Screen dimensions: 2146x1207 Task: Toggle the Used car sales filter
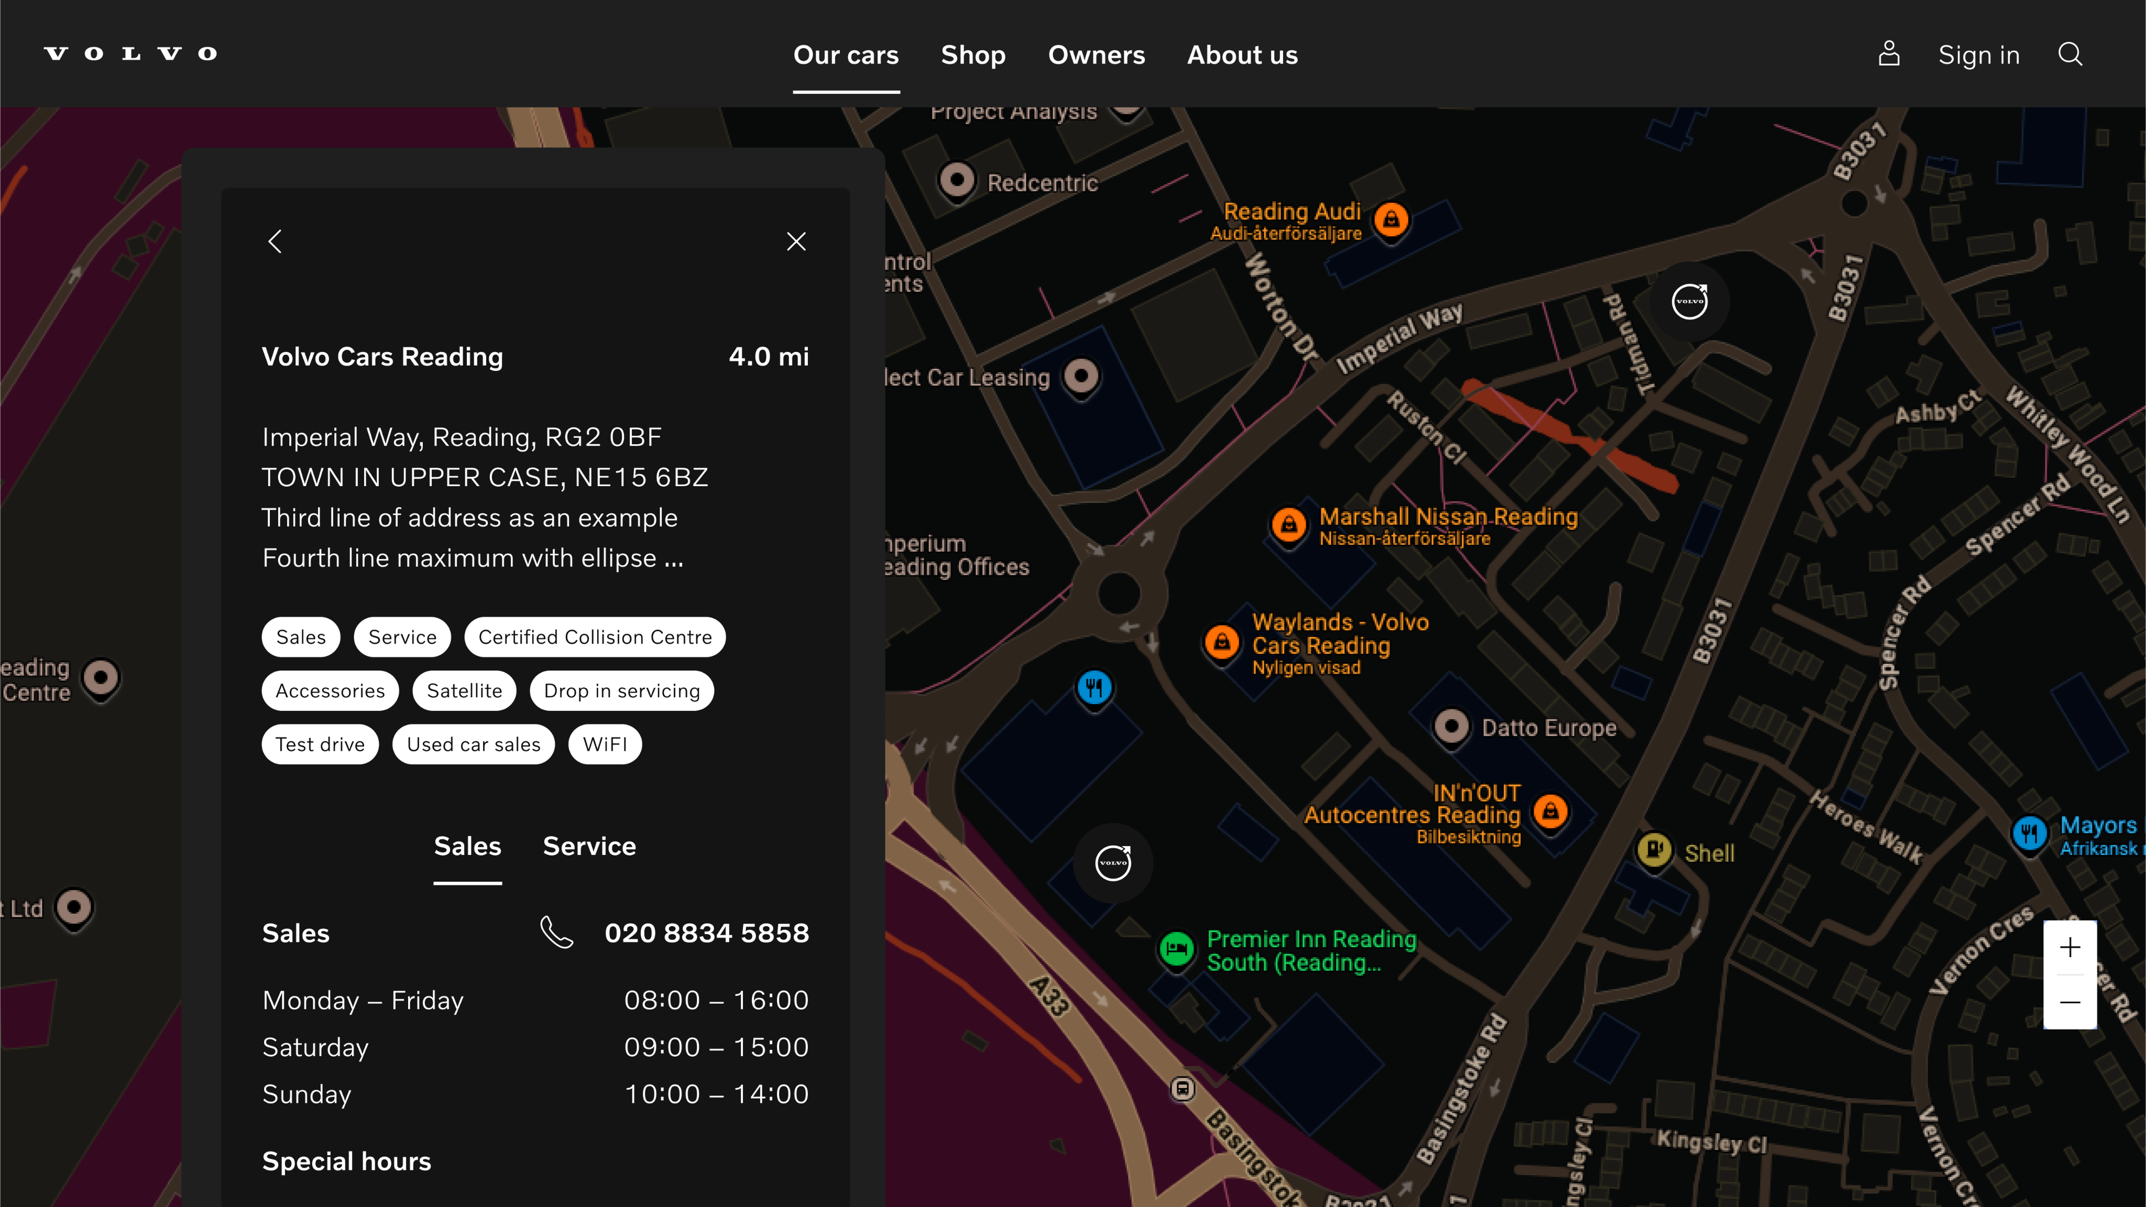(x=473, y=744)
